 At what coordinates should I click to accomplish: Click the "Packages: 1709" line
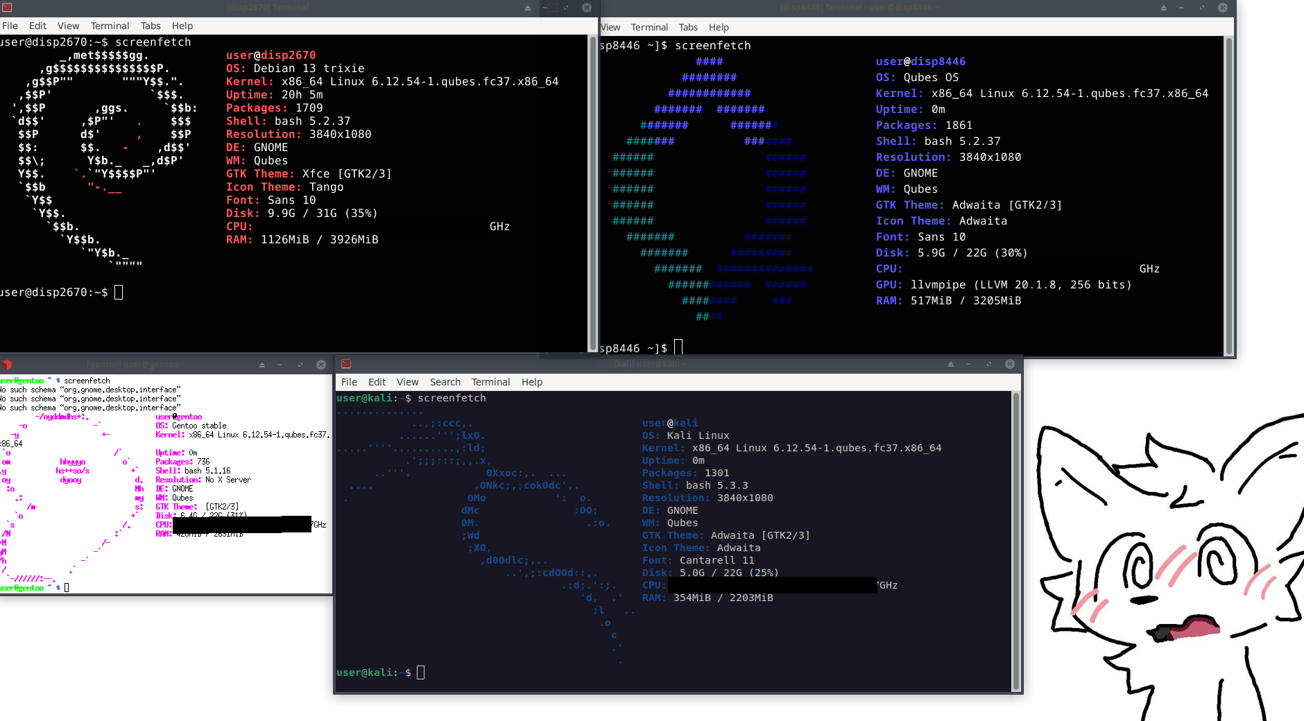click(x=274, y=108)
